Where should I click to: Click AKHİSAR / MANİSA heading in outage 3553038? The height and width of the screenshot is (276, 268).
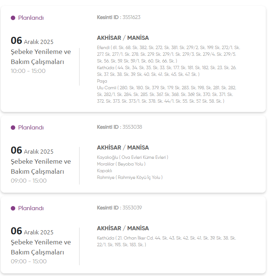coord(123,148)
